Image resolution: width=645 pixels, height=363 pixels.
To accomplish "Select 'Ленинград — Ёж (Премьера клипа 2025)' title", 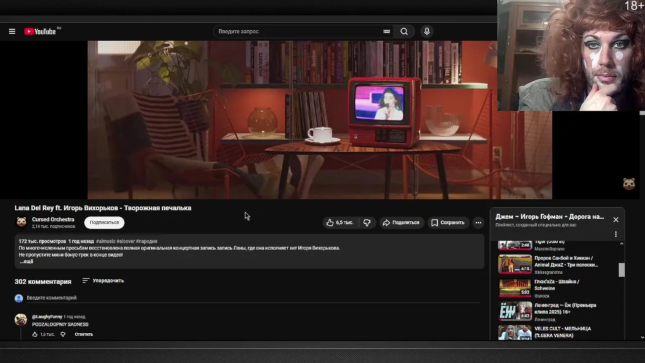I will [565, 309].
